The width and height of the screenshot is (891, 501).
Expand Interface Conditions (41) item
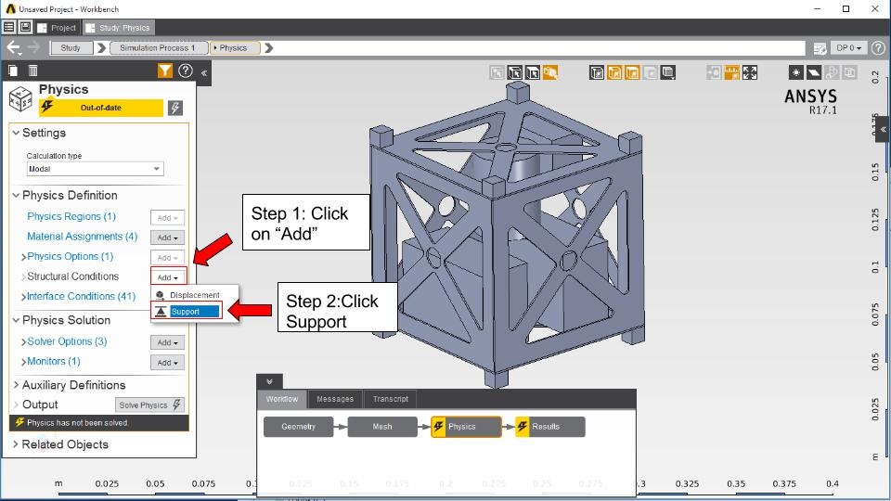tap(24, 297)
